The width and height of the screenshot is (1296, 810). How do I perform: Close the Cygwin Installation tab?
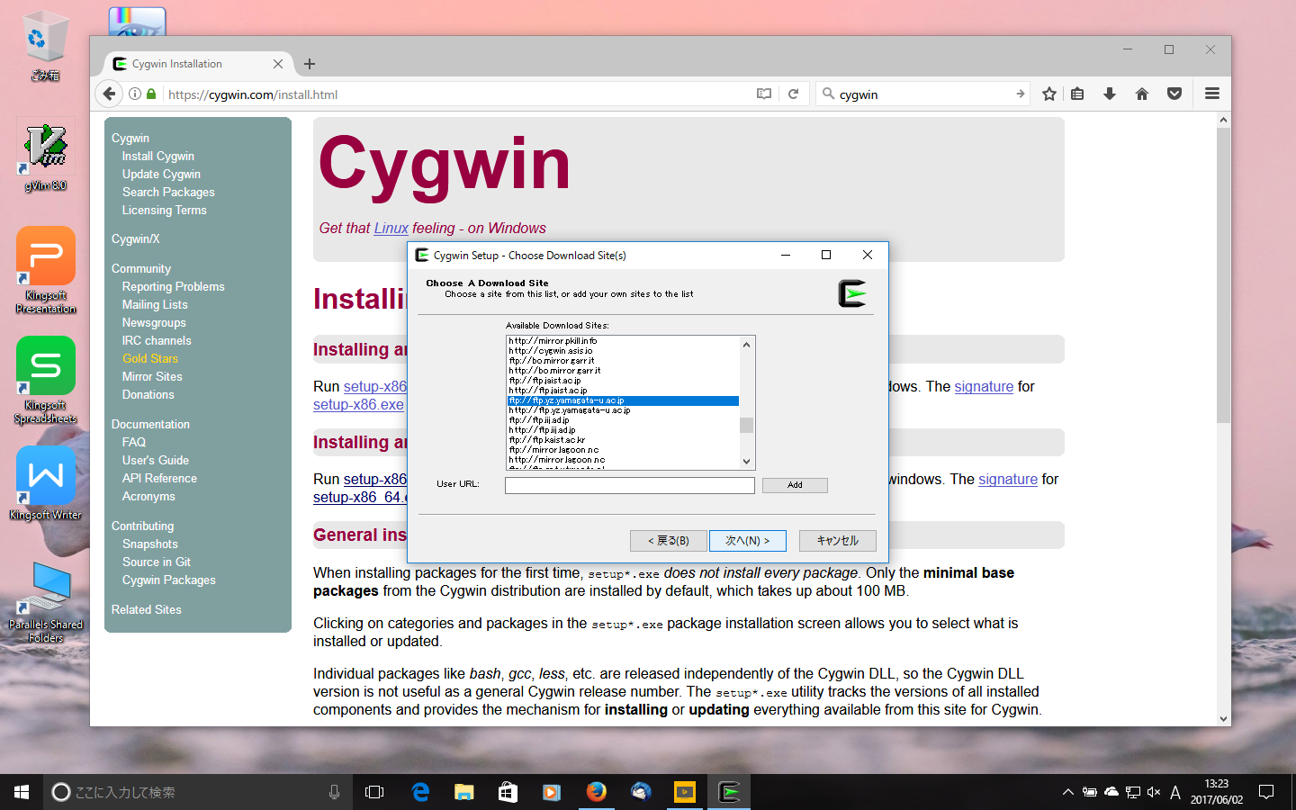tap(278, 64)
